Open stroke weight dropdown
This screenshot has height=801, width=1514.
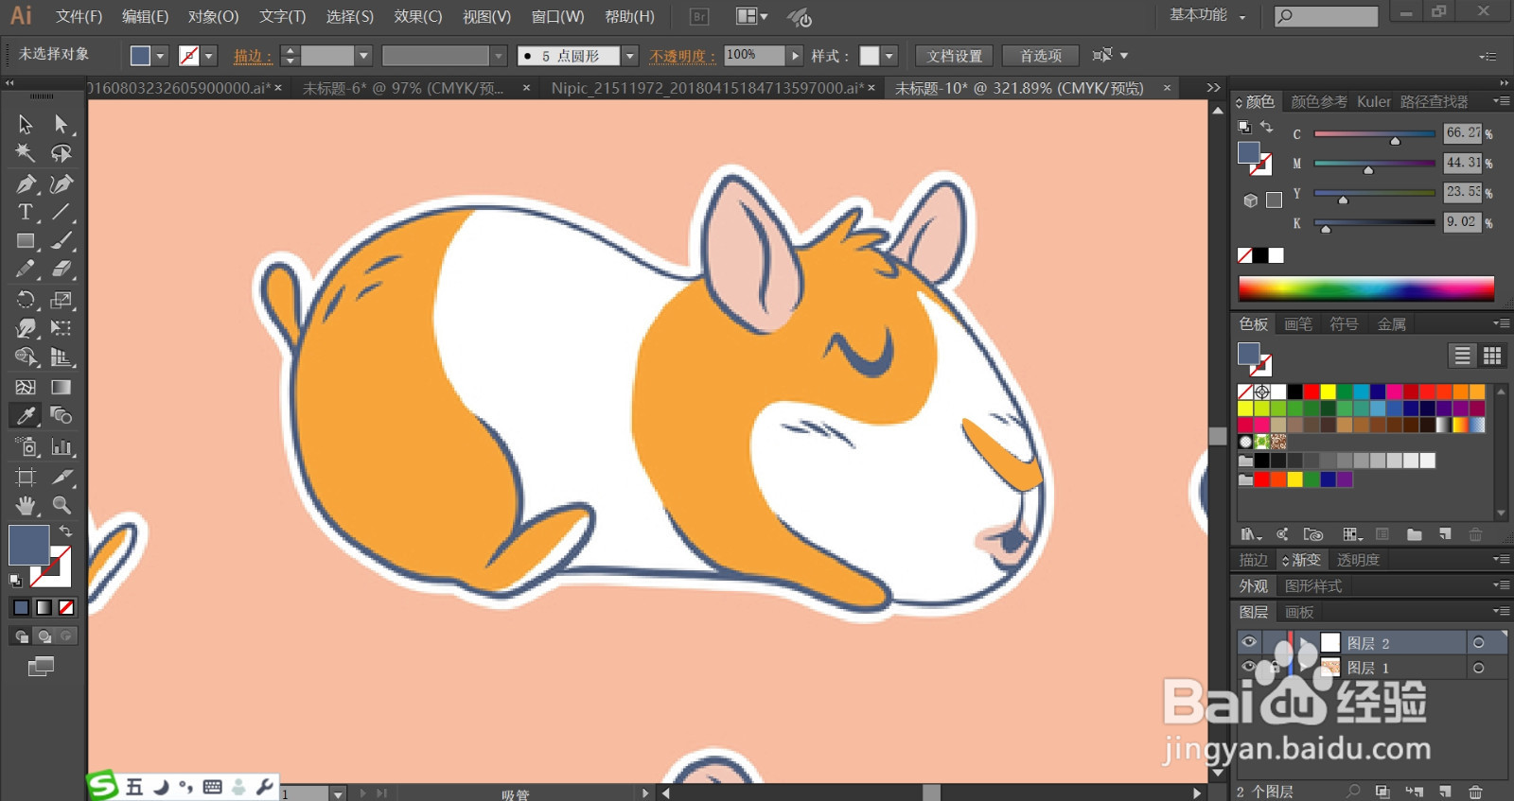[x=363, y=56]
